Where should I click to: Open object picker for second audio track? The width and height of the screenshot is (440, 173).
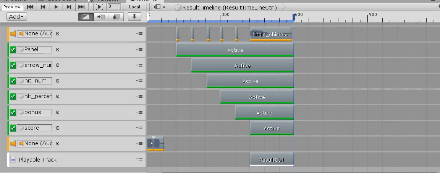(58, 143)
